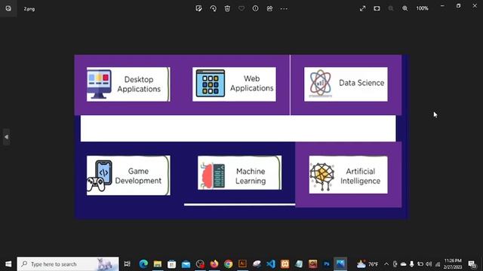Click the 2.png file name
This screenshot has width=483, height=271.
tap(29, 9)
